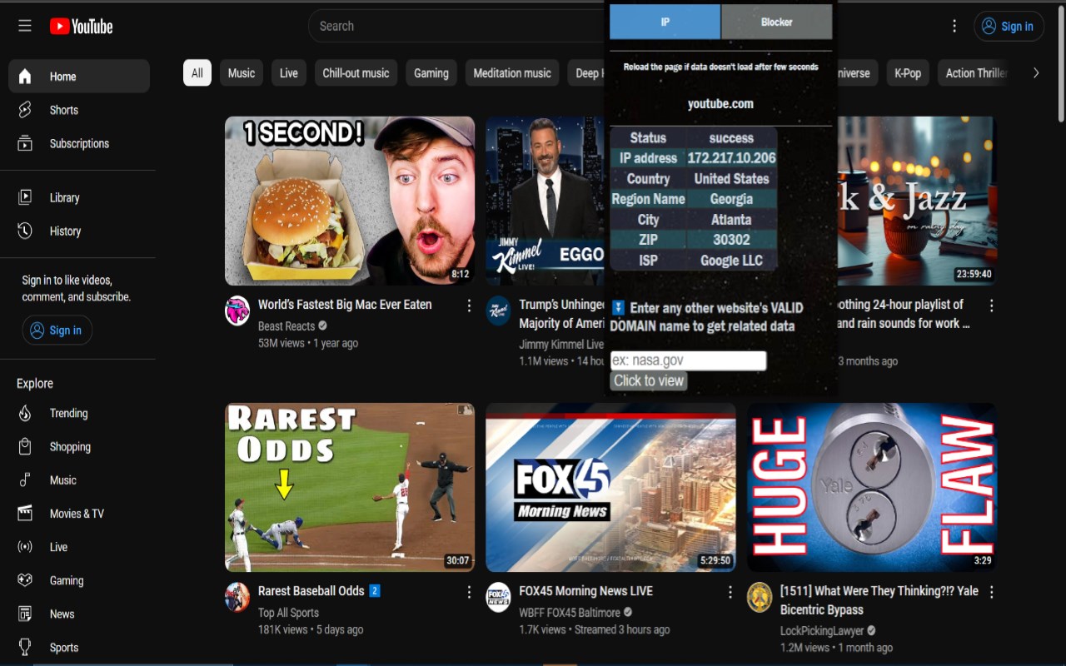The width and height of the screenshot is (1066, 666).
Task: Open the Sports trophy icon
Action: (25, 647)
